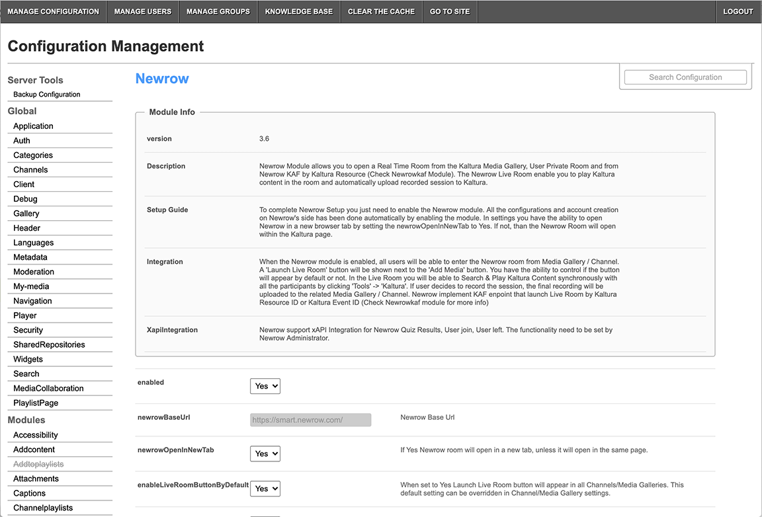Viewport: 762px width, 517px height.
Task: Open SharedRepositories configuration
Action: click(x=49, y=344)
